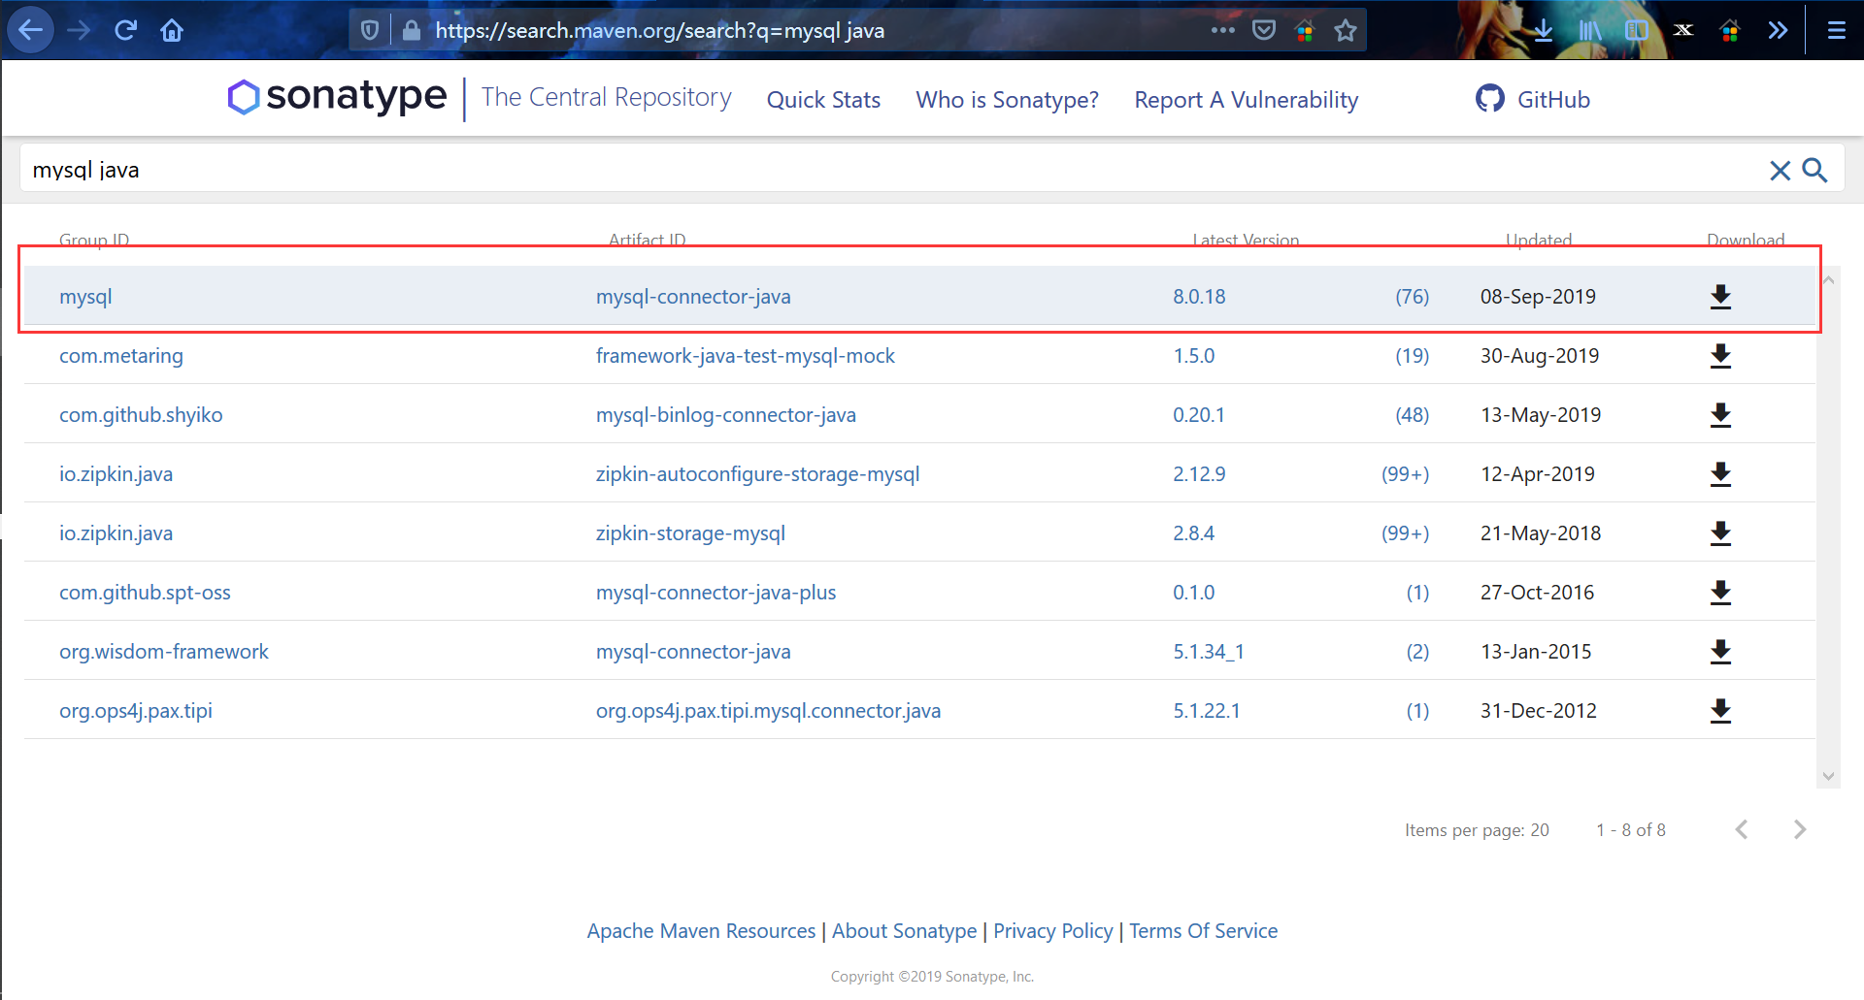
Task: Open Terms Of Service footer link
Action: pyautogui.click(x=1203, y=931)
